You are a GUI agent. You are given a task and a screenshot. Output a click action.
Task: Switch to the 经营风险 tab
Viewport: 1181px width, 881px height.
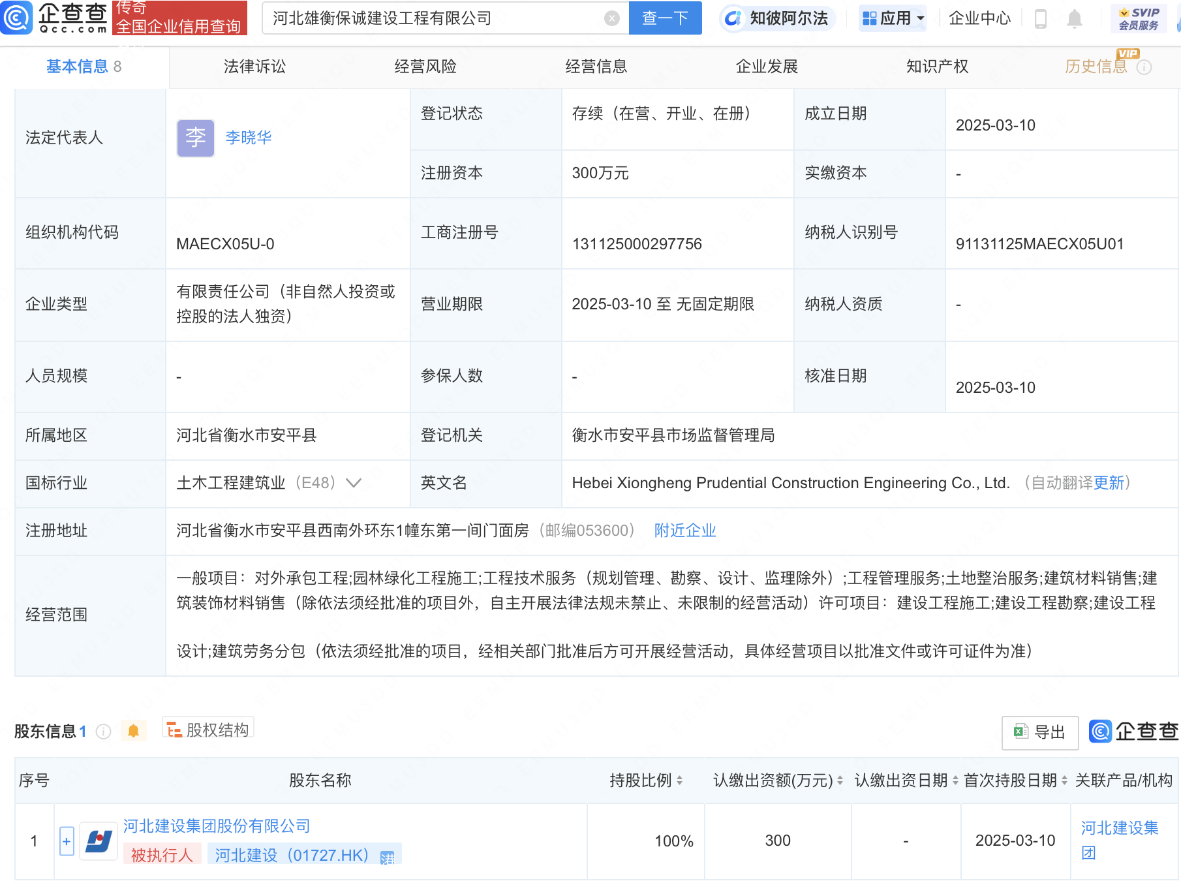pos(425,67)
